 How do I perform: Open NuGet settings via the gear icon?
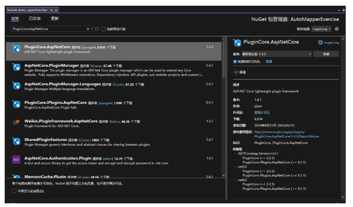point(336,29)
